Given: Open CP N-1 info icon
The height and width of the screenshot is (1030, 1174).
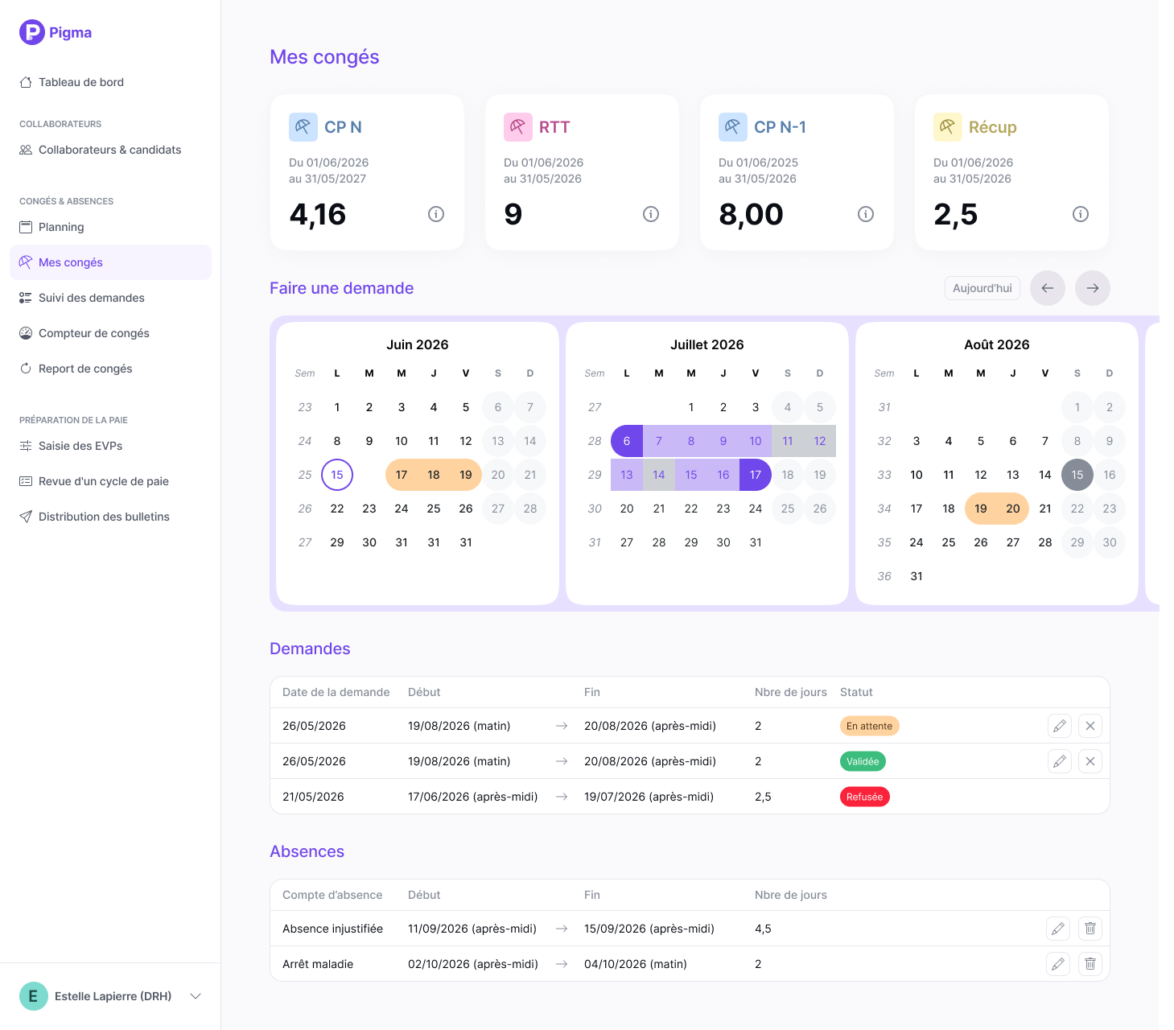Looking at the screenshot, I should tap(866, 214).
